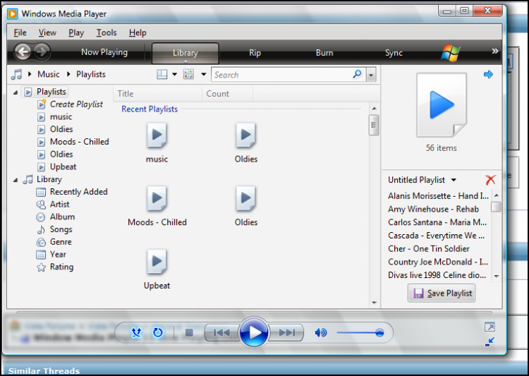529x376 pixels.
Task: Skip to the previous track
Action: 221,333
